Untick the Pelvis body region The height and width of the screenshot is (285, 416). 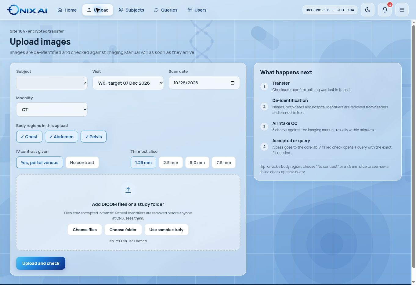(x=93, y=137)
